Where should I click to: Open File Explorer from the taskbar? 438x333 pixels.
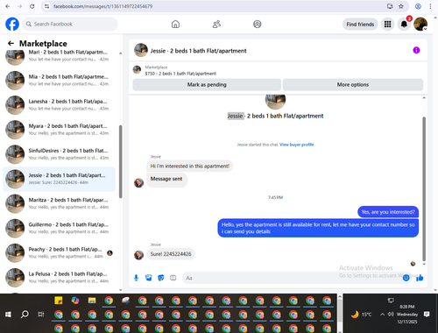tap(92, 301)
